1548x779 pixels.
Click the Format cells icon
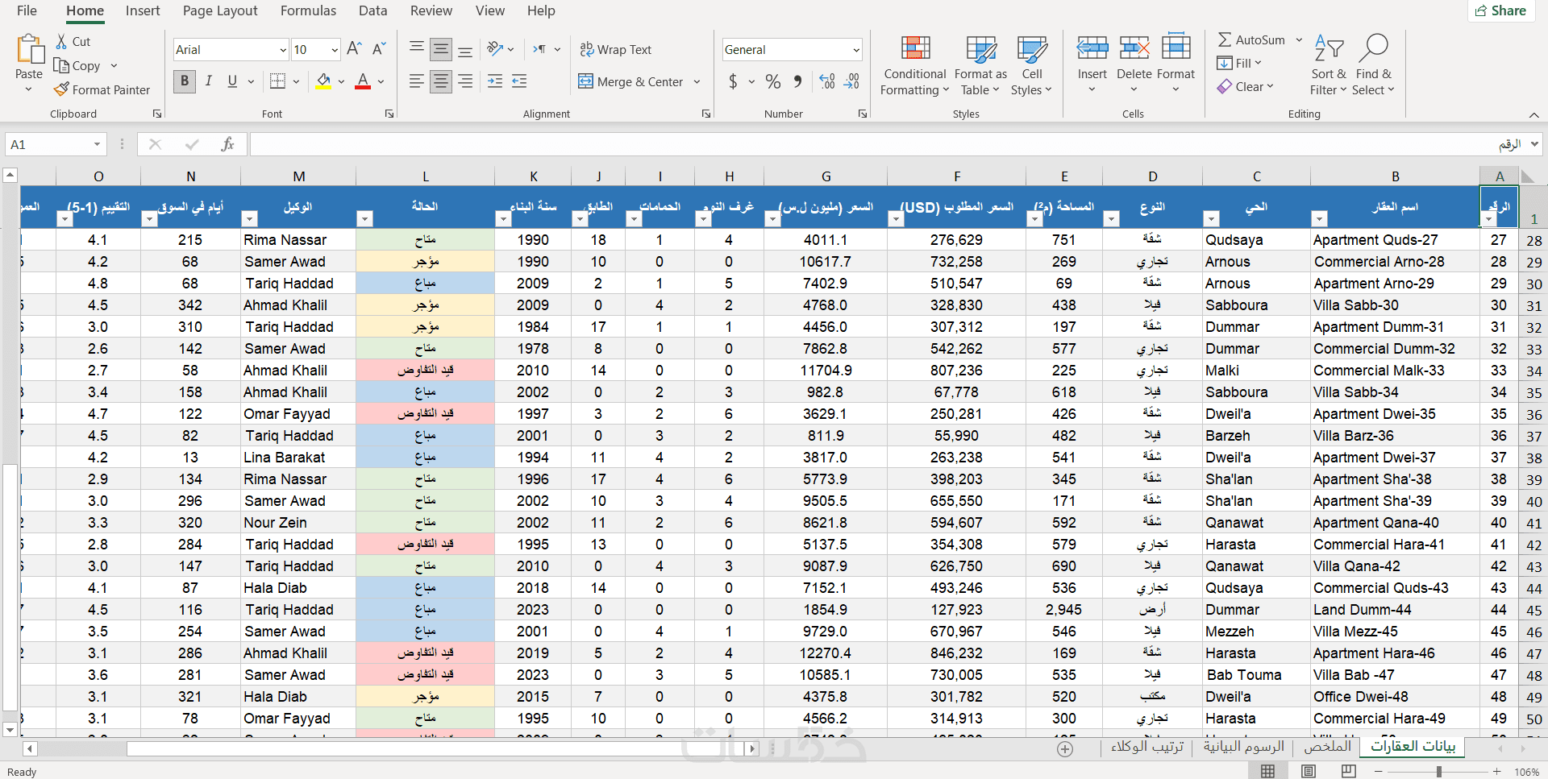tap(1176, 47)
